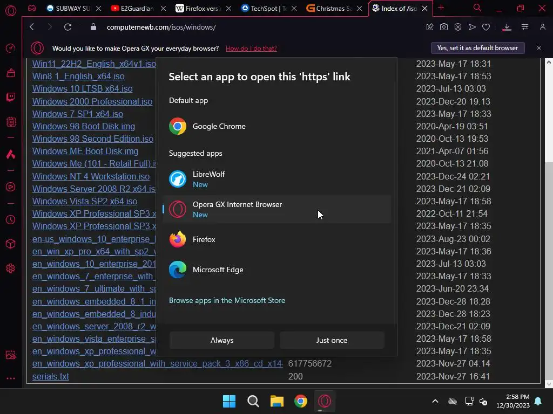This screenshot has height=414, width=553.
Task: Open the notifications bell in taskbar
Action: (538, 401)
